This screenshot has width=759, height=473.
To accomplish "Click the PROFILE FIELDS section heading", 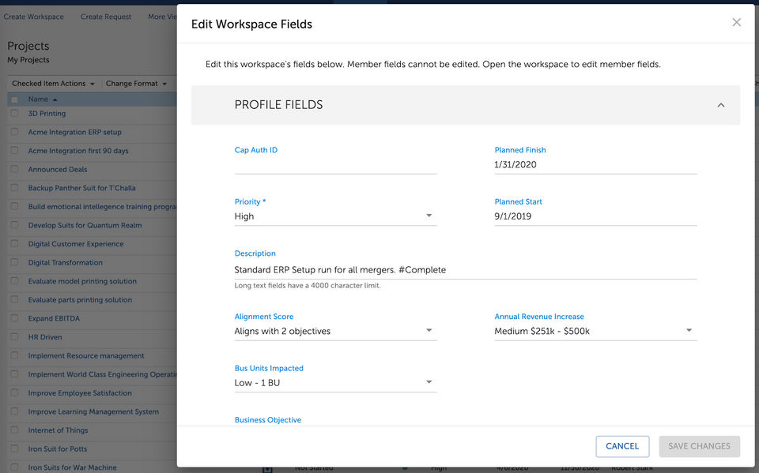I will coord(279,105).
